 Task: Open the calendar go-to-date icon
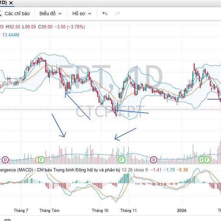tap(7, 220)
